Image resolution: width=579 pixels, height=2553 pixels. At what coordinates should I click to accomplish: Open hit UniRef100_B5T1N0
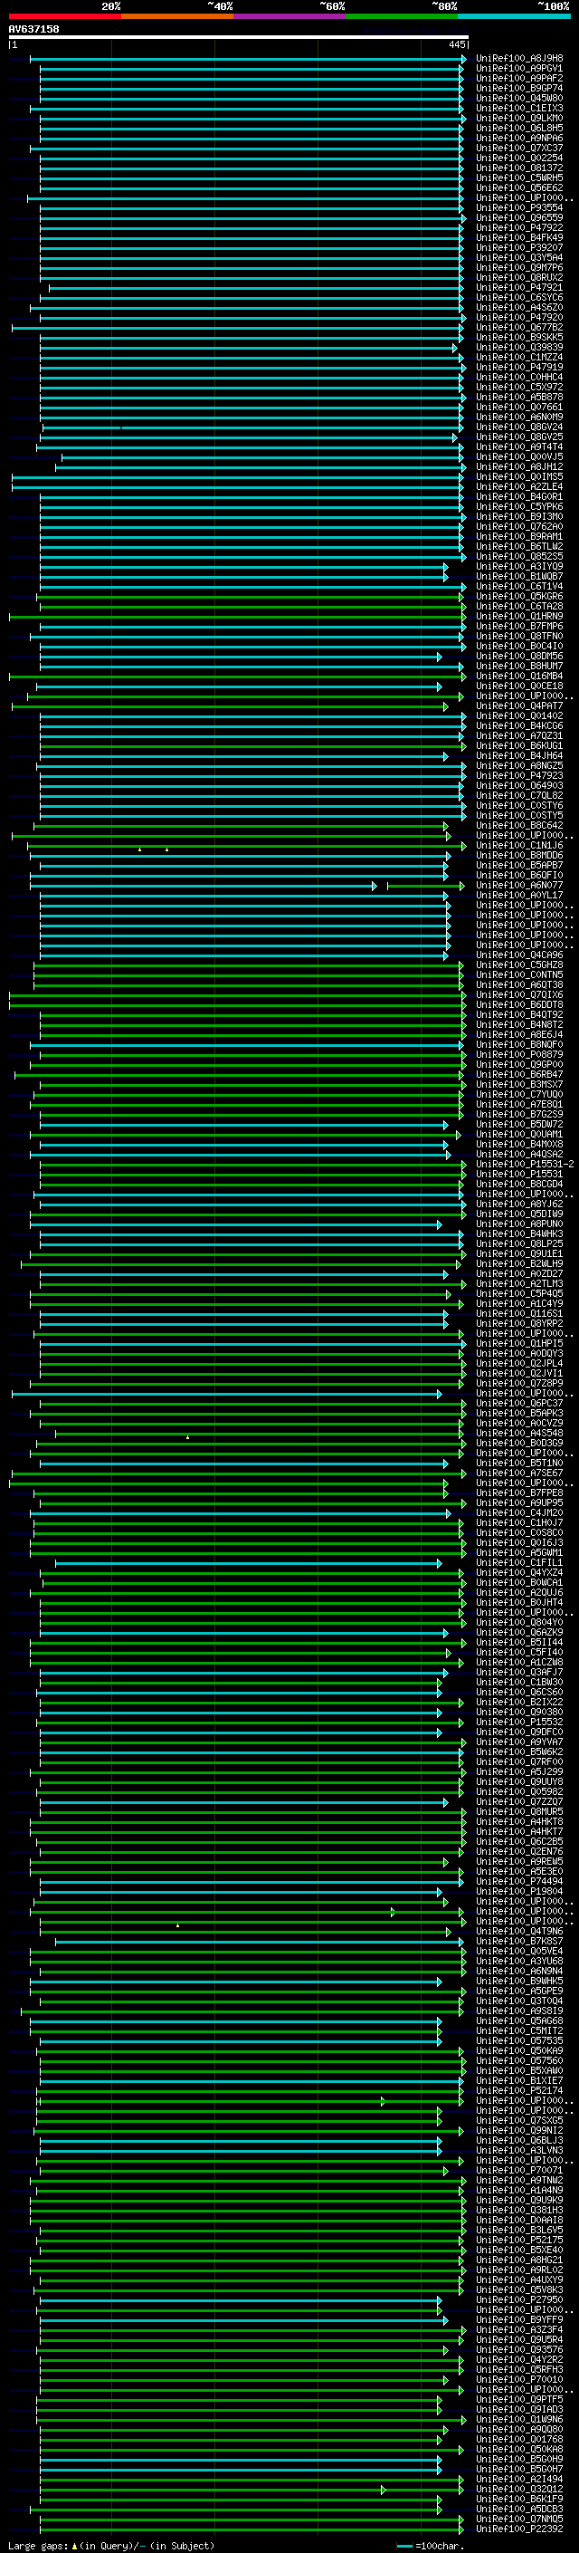pyautogui.click(x=519, y=1463)
